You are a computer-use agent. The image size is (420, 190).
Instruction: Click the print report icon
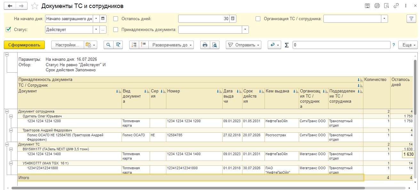tap(205, 45)
